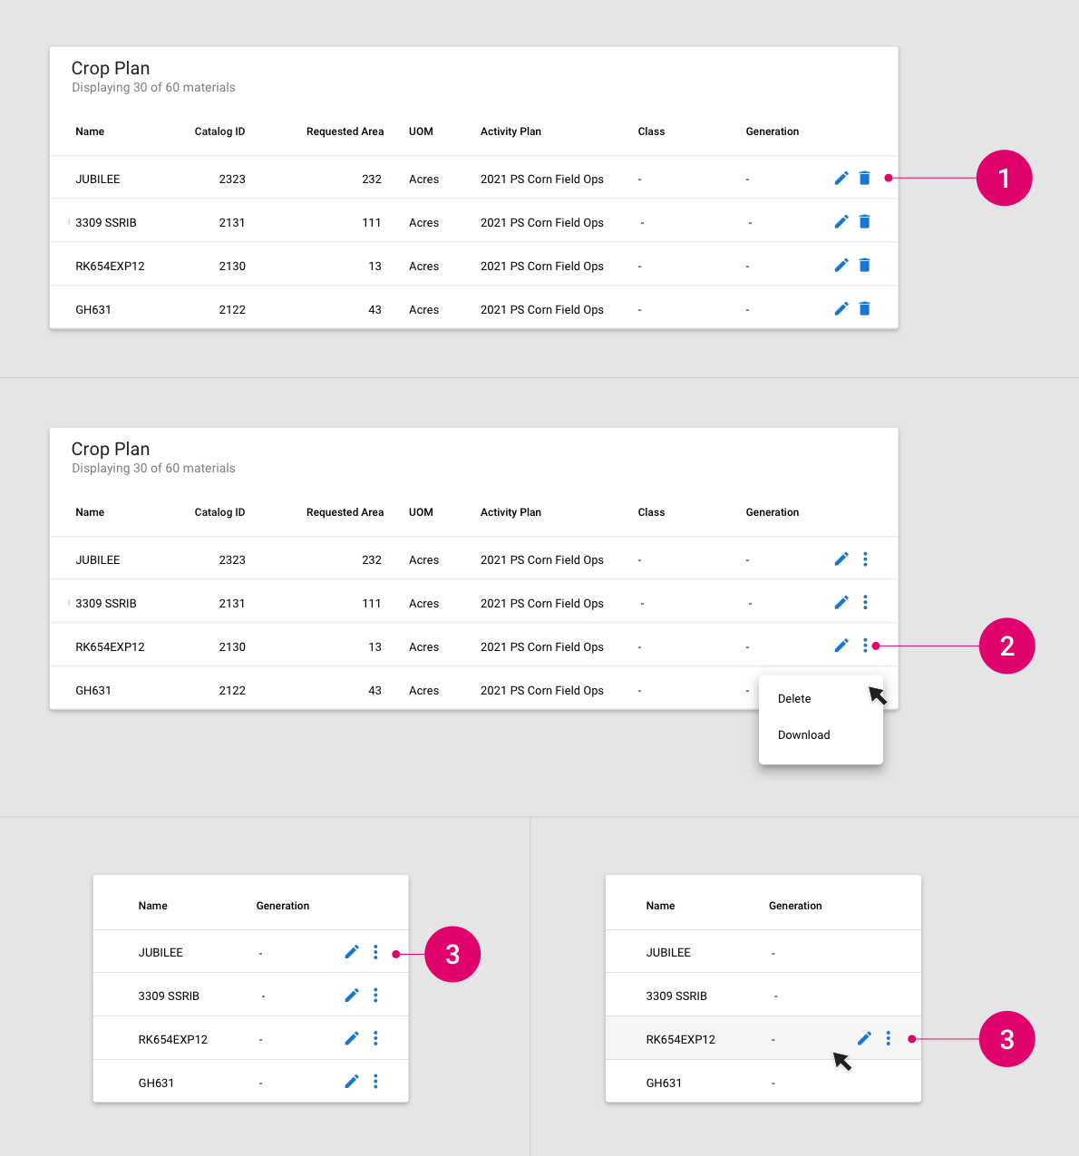The width and height of the screenshot is (1079, 1156).
Task: Click the pencil in the highlighted RK654EXP12 row
Action: (x=864, y=1038)
